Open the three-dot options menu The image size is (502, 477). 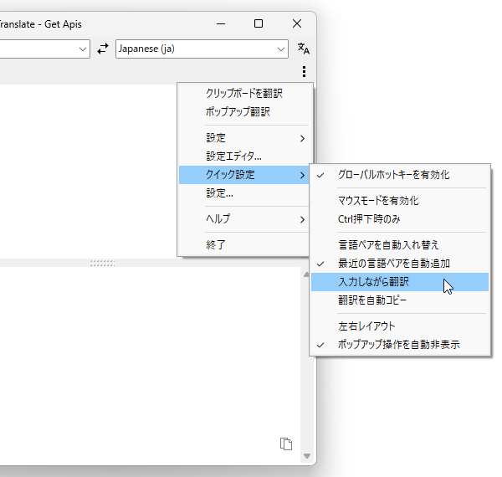click(x=304, y=71)
